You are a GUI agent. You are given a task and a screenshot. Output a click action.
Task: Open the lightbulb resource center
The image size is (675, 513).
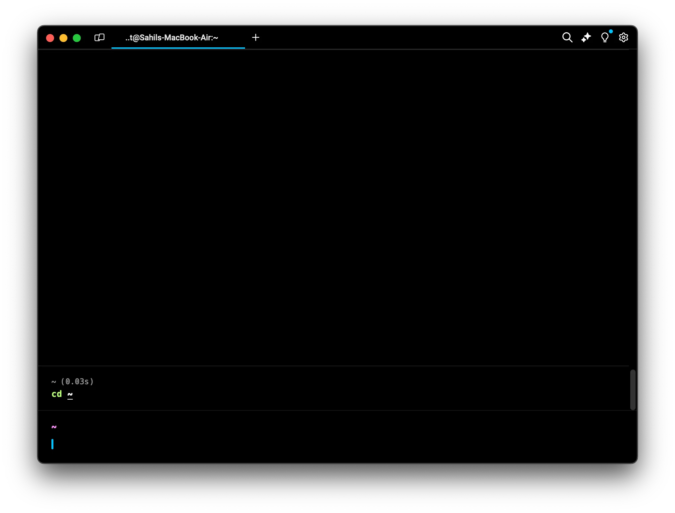point(605,38)
